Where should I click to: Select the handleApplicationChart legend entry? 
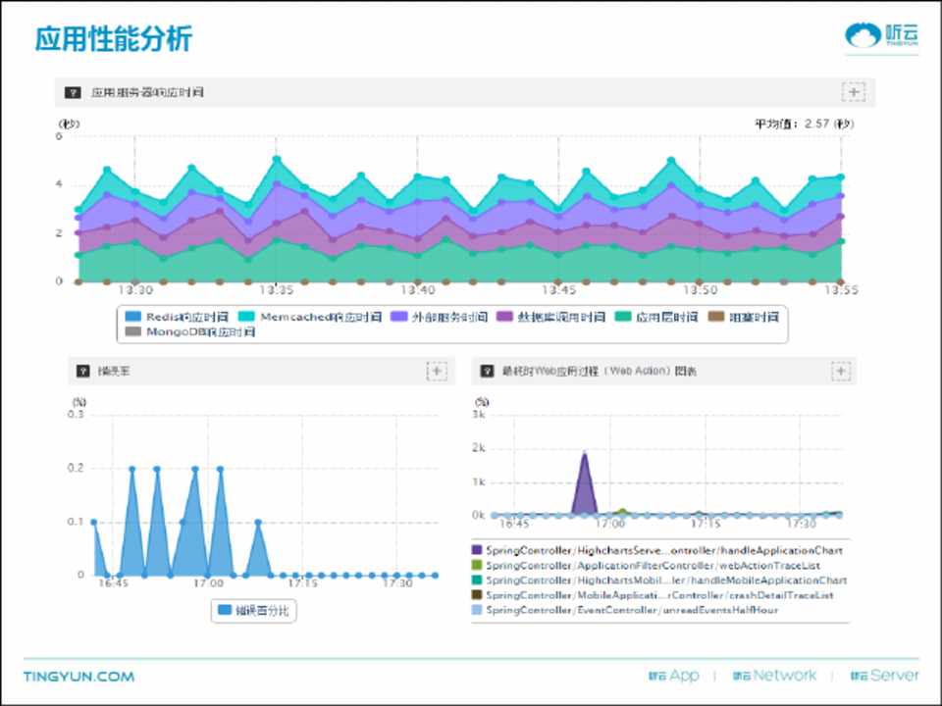[663, 551]
